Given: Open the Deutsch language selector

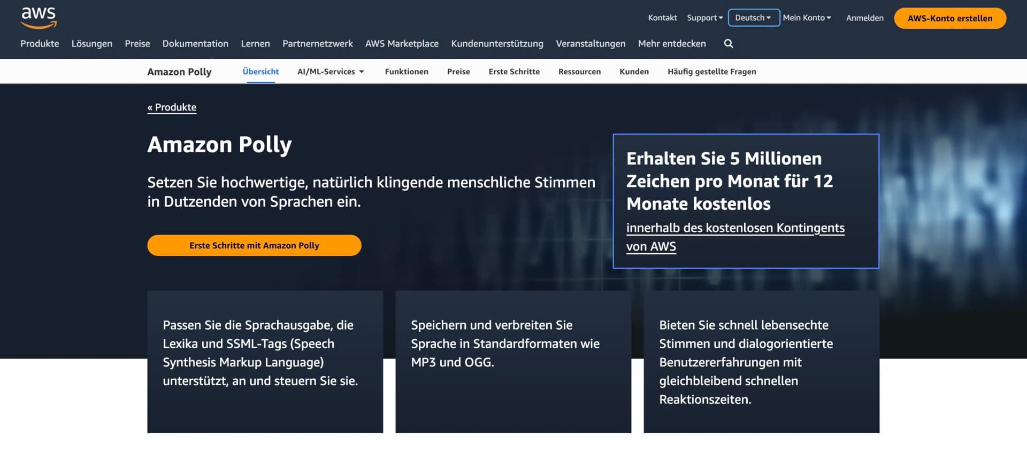Looking at the screenshot, I should 753,18.
